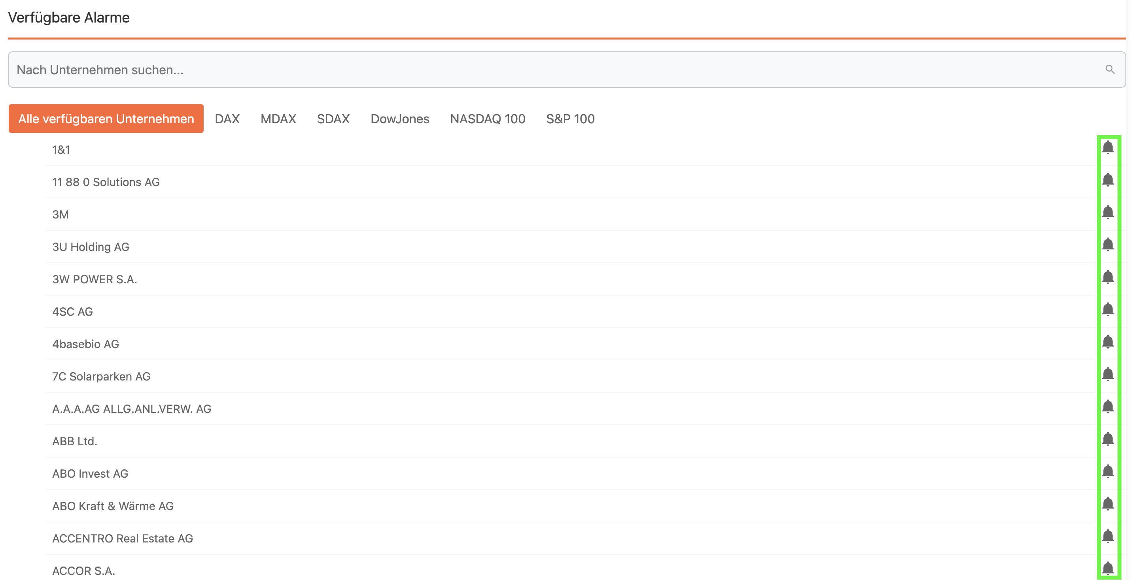Image resolution: width=1146 pixels, height=580 pixels.
Task: Open the MDAX tab
Action: point(278,119)
